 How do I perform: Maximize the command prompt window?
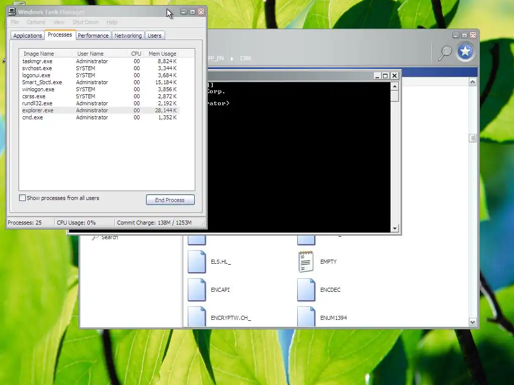point(385,76)
